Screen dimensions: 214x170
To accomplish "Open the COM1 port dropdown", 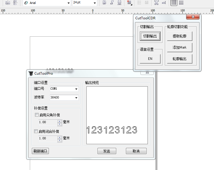I will tap(76, 89).
